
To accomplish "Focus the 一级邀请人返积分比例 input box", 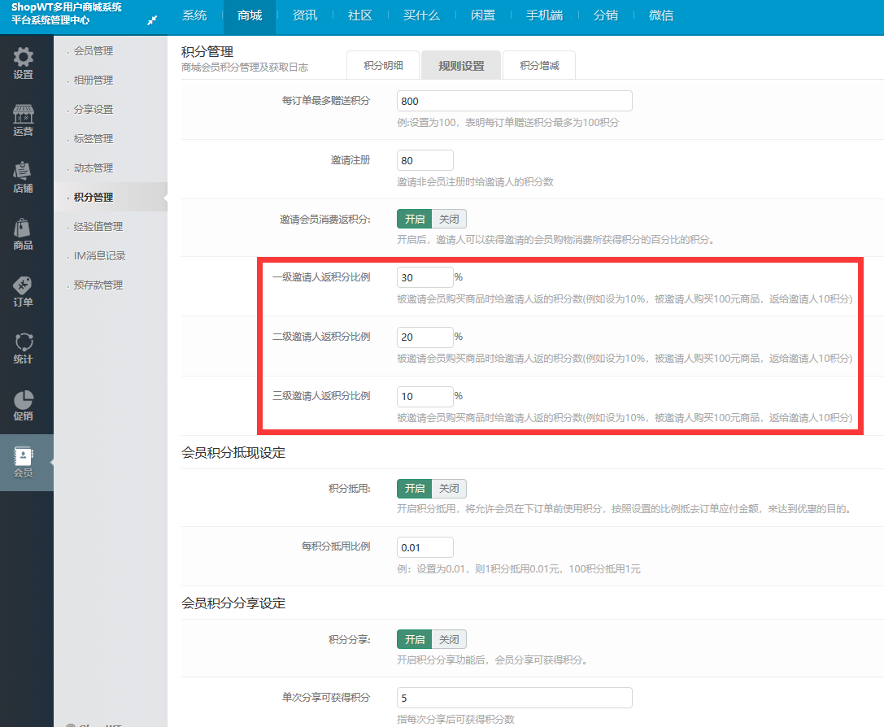I will coord(425,277).
